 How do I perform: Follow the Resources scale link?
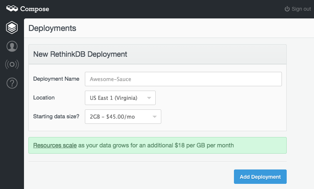click(55, 145)
